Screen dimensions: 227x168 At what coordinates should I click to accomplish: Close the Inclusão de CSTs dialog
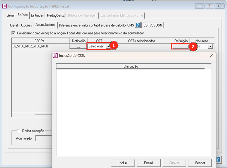[x=211, y=56]
